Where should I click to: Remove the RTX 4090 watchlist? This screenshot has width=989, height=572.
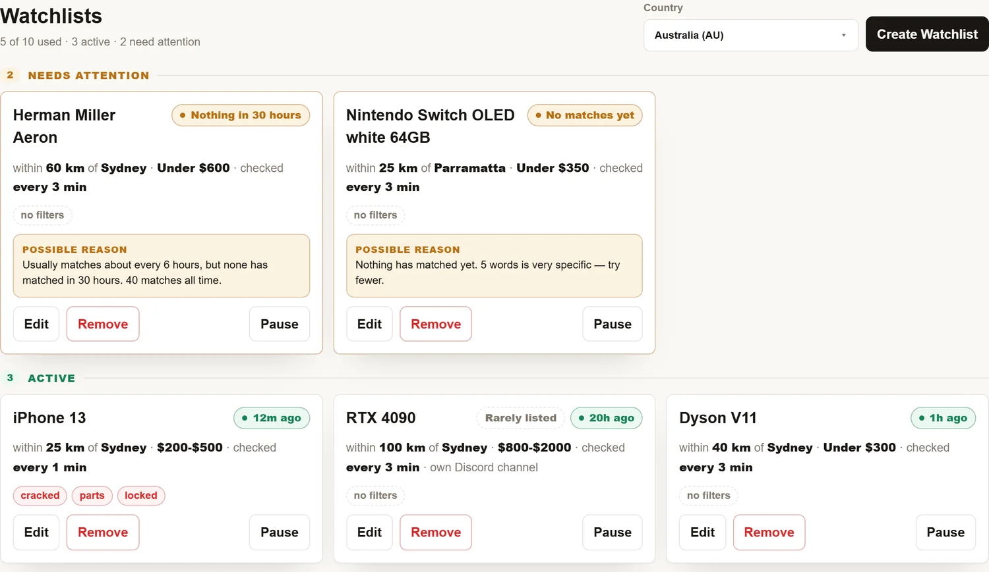[x=436, y=533]
